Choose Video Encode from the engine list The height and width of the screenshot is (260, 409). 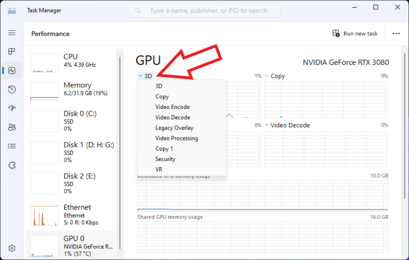(182, 107)
